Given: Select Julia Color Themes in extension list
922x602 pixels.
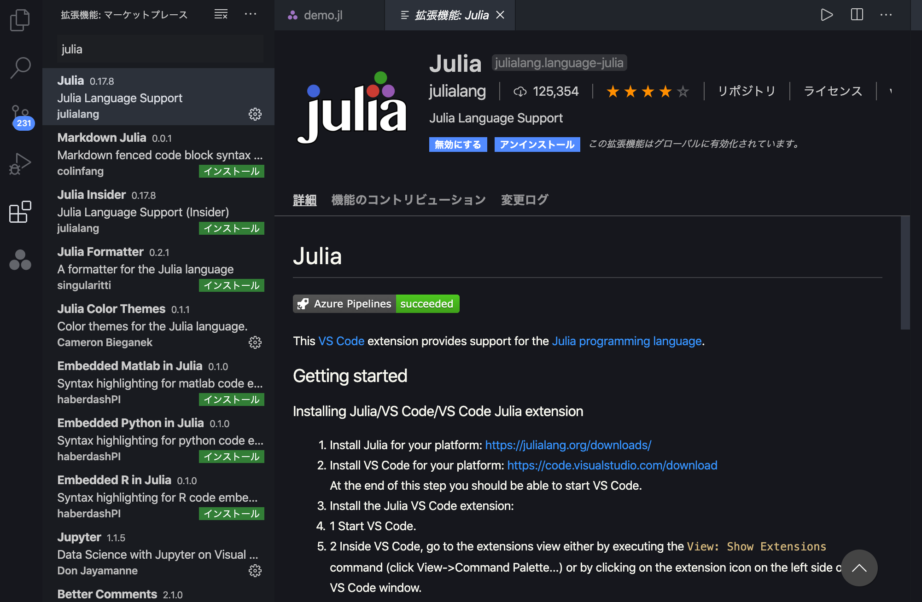Looking at the screenshot, I should 158,325.
